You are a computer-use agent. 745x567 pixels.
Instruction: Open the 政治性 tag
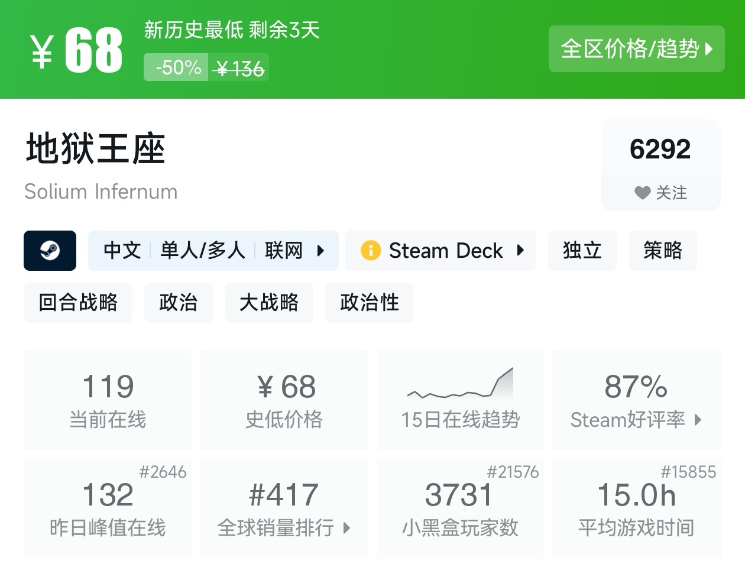[x=369, y=303]
